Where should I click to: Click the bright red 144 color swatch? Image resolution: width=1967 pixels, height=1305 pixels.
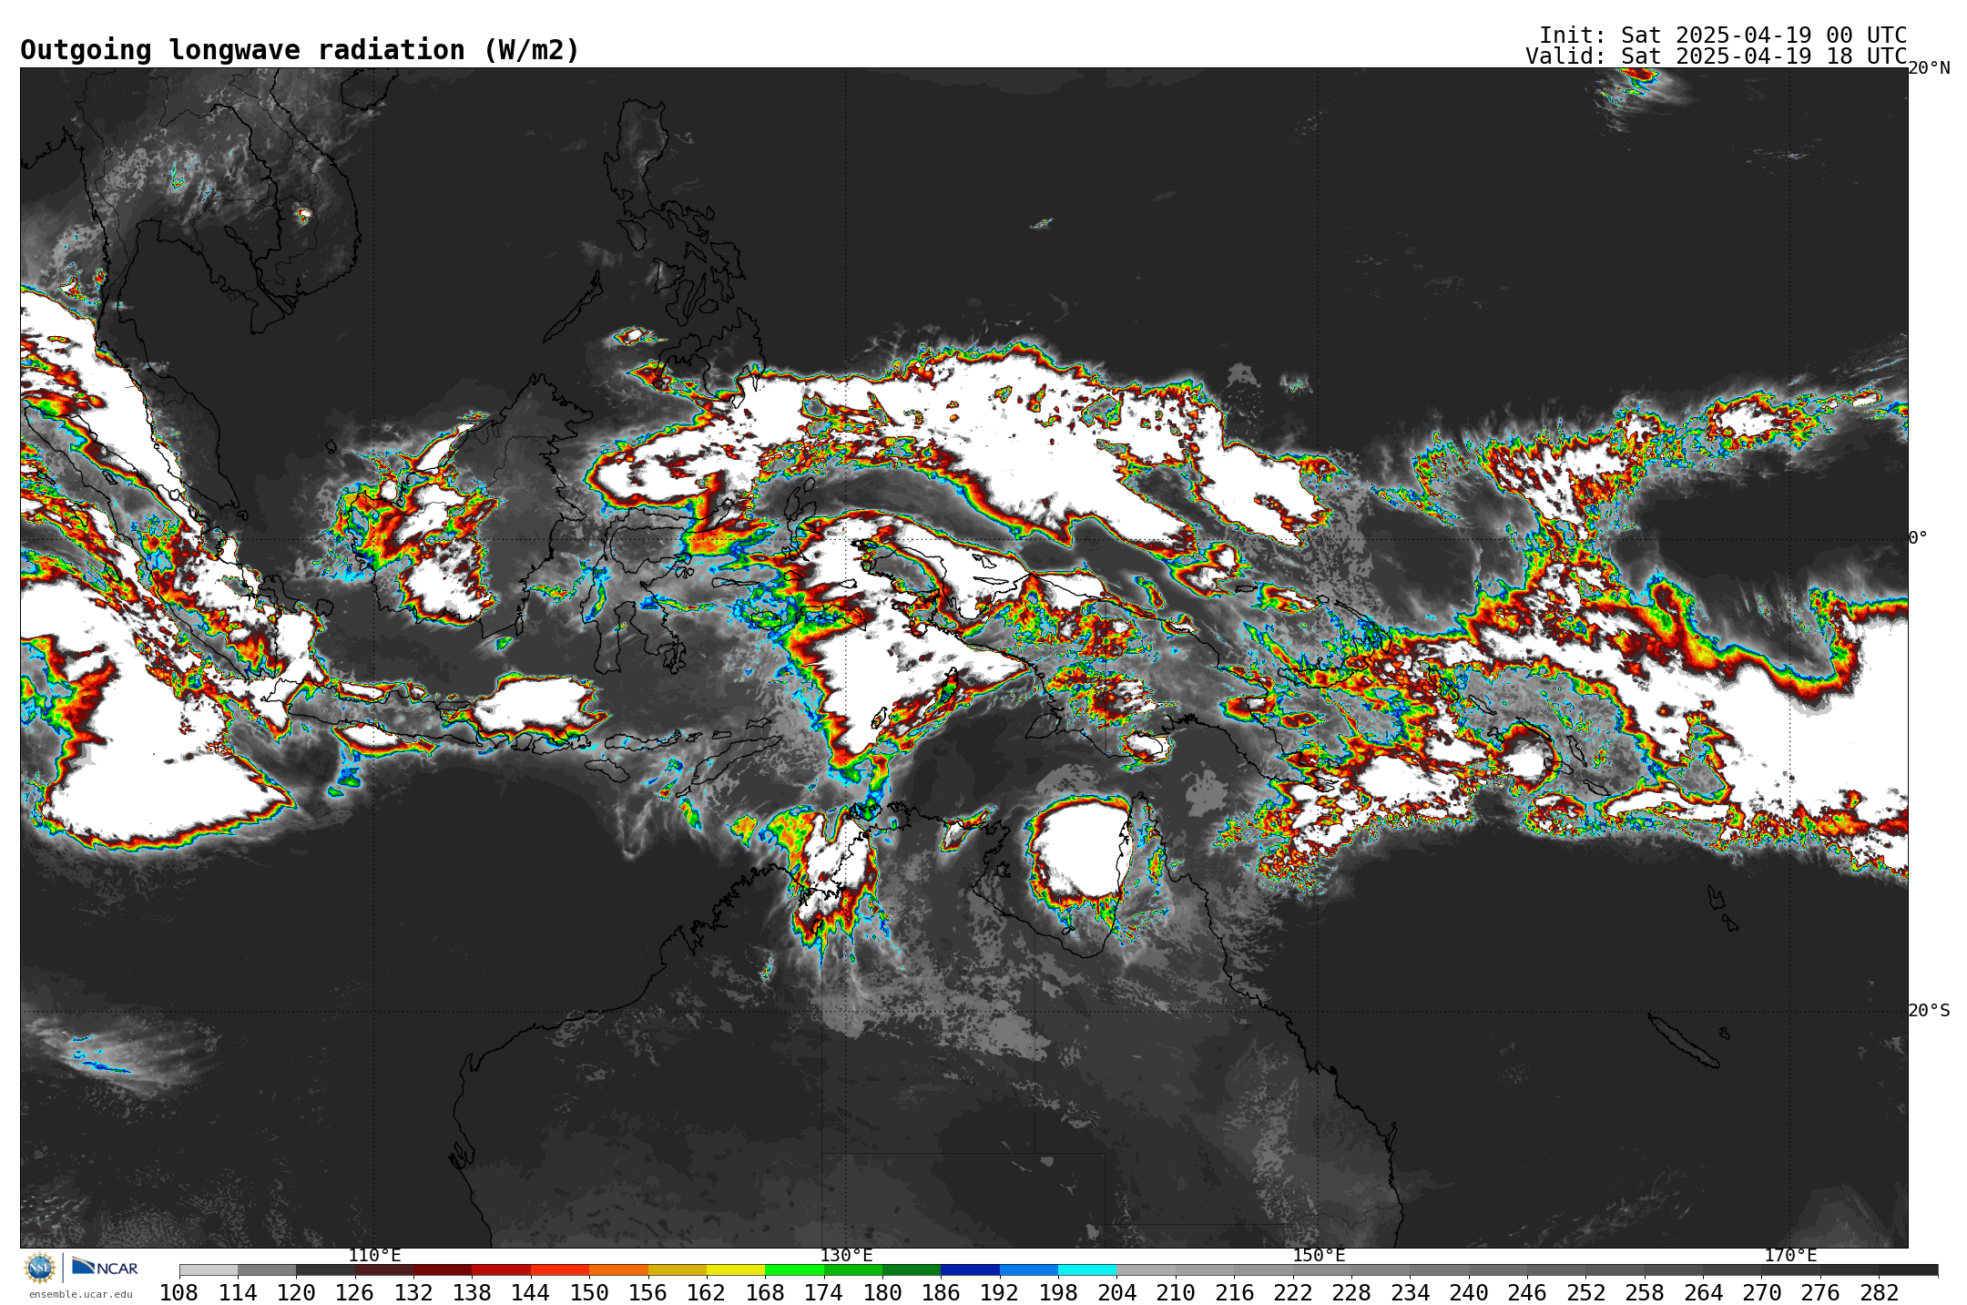[559, 1270]
